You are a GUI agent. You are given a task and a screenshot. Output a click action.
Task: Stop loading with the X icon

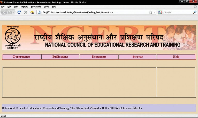click(x=26, y=12)
